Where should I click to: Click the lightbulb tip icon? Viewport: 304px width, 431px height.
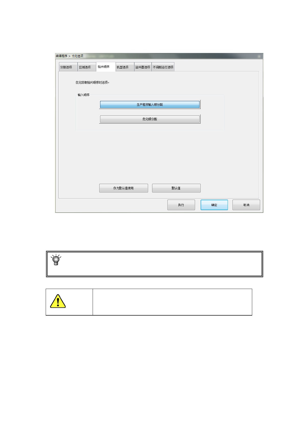tap(56, 260)
